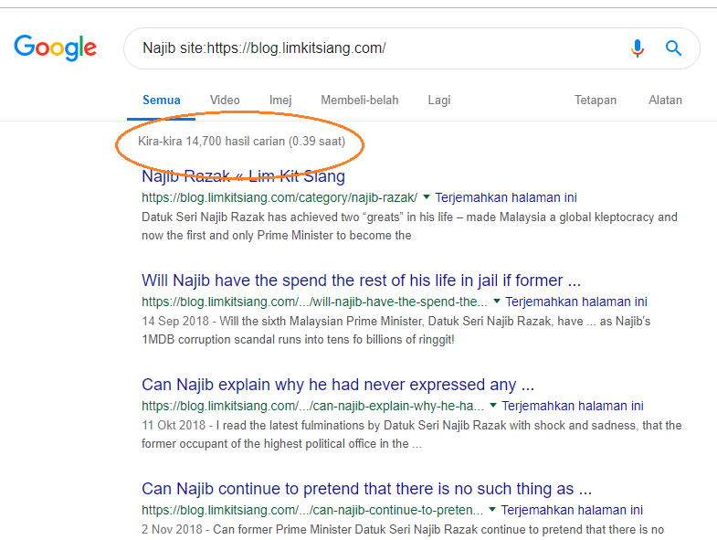This screenshot has width=717, height=540.
Task: Expand dropdown arrow beside category/najib-razak URL
Action: (x=427, y=197)
